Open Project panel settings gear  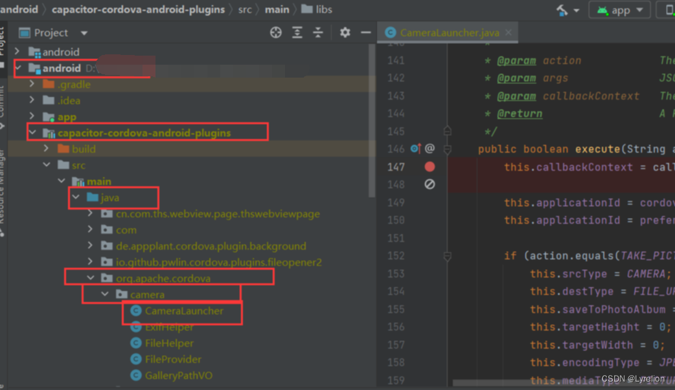tap(345, 33)
